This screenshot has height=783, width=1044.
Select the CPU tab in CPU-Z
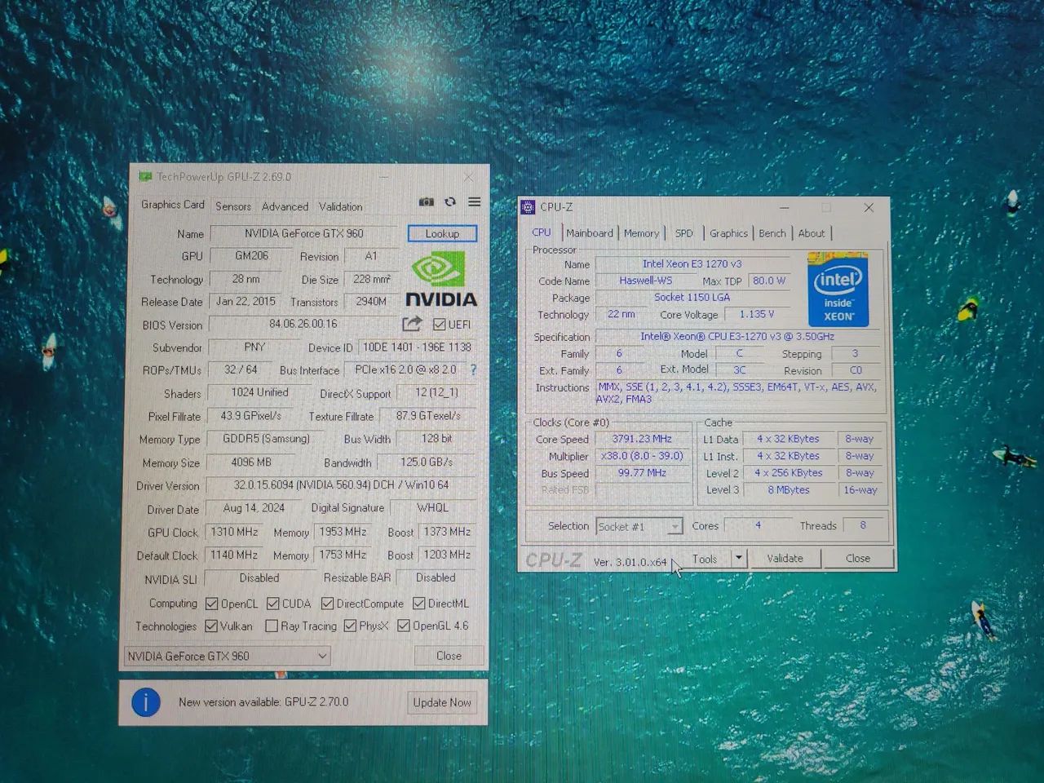point(542,232)
